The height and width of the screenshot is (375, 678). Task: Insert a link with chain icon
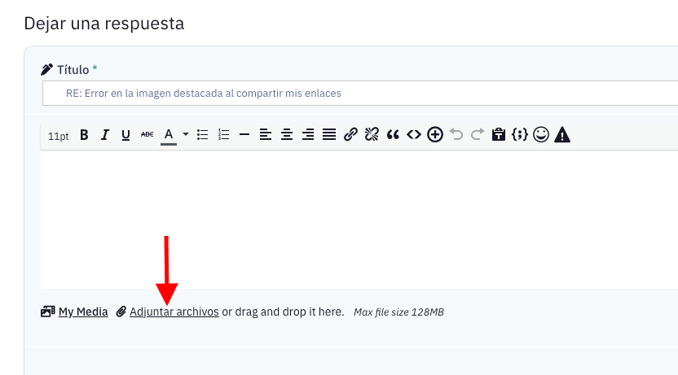(350, 135)
